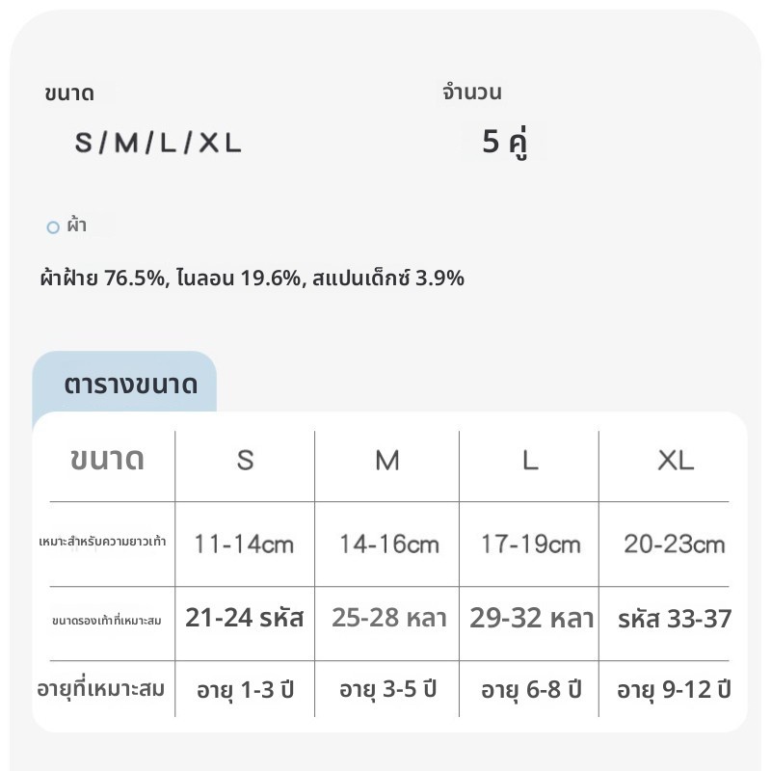Viewport: 771px width, 771px height.
Task: Click the 25-28 shoe size cell
Action: [x=389, y=618]
